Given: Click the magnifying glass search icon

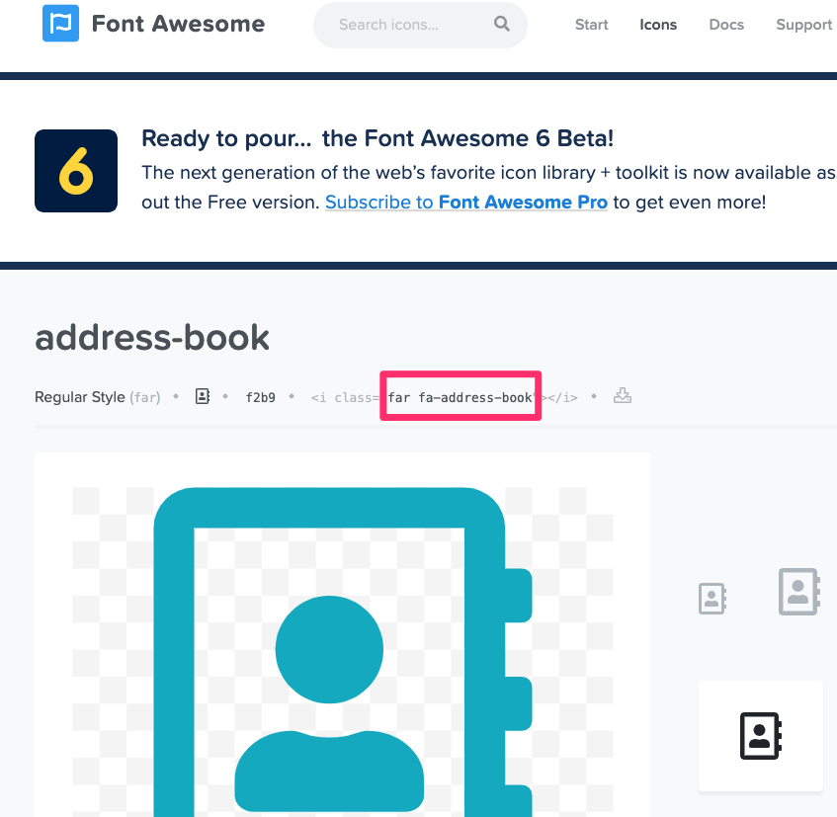Looking at the screenshot, I should [501, 24].
